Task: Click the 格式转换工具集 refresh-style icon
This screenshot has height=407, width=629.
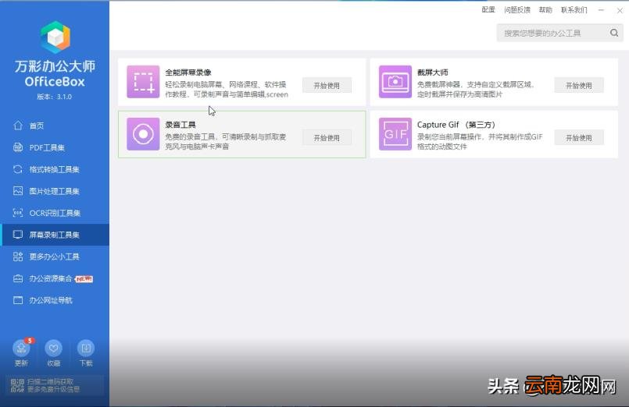Action: pyautogui.click(x=18, y=169)
